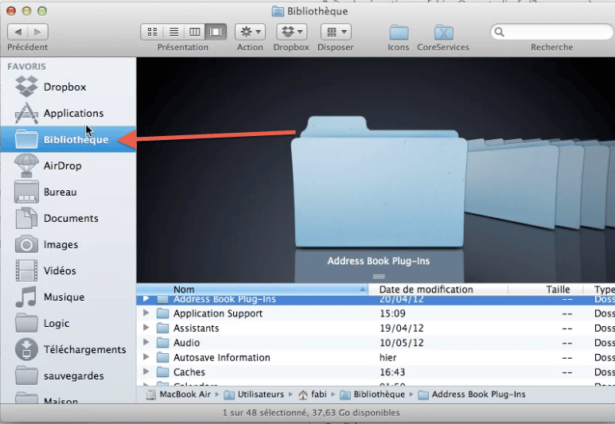Open the Action gear menu
This screenshot has width=615, height=424.
(x=251, y=32)
